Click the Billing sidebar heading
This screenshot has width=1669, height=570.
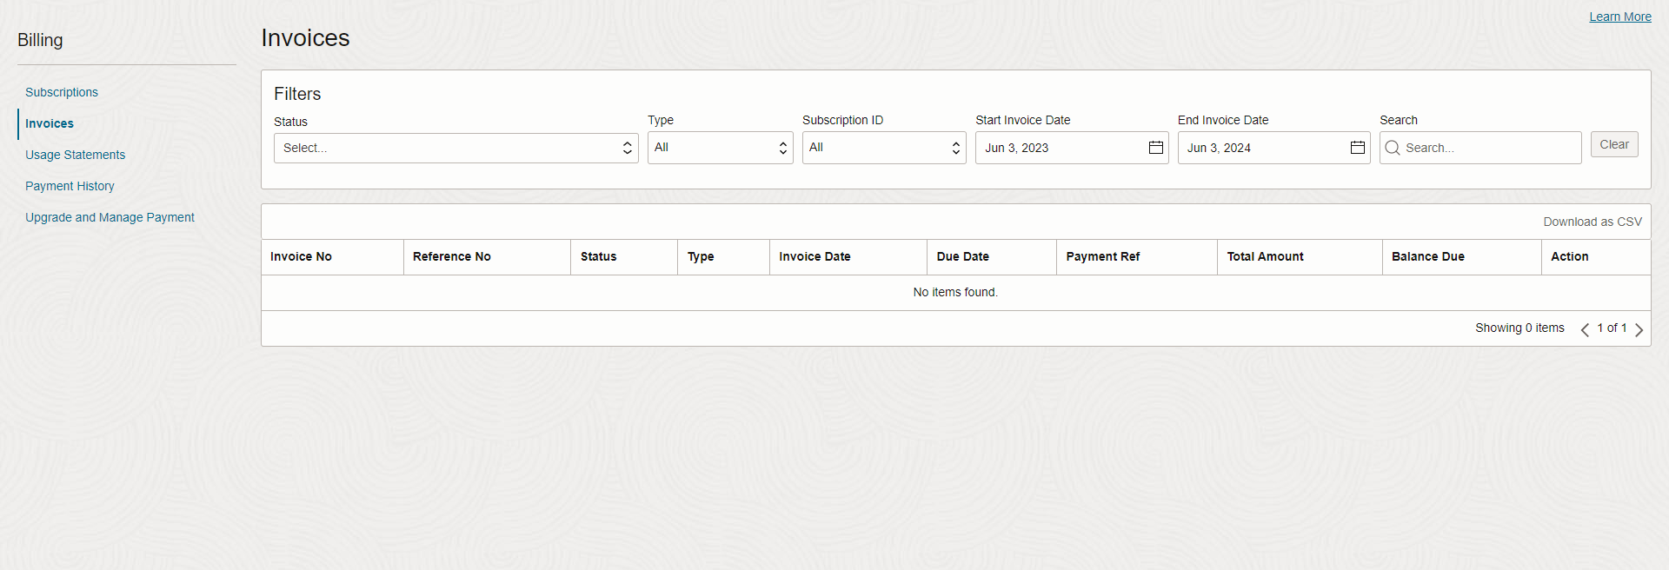click(40, 40)
